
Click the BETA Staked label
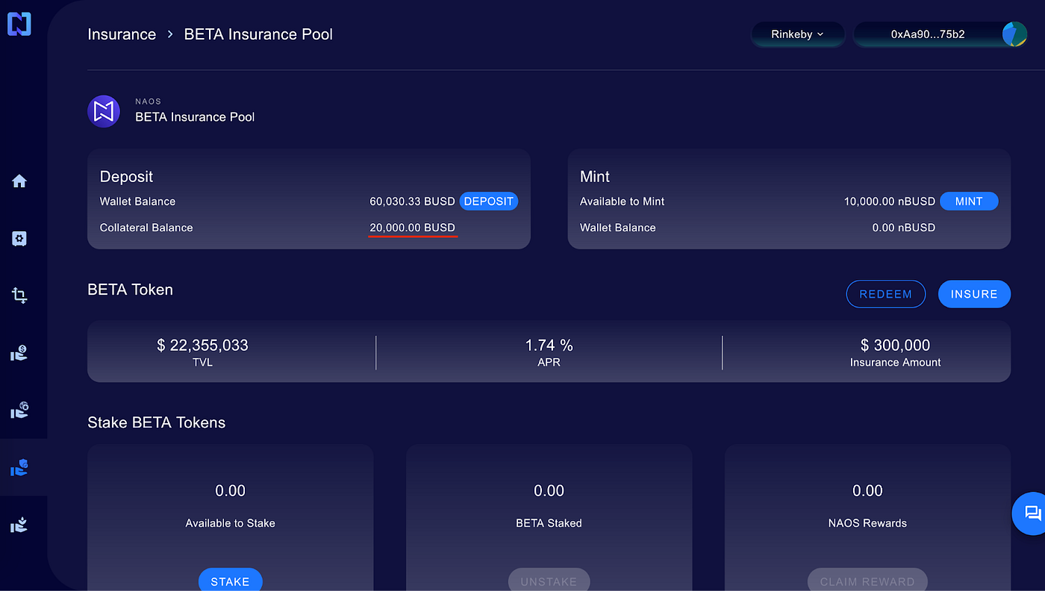[x=549, y=523]
